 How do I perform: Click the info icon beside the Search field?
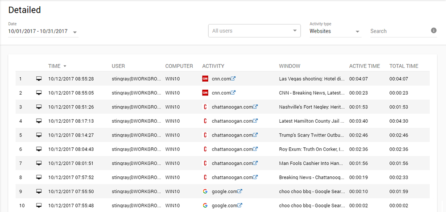[x=434, y=30]
